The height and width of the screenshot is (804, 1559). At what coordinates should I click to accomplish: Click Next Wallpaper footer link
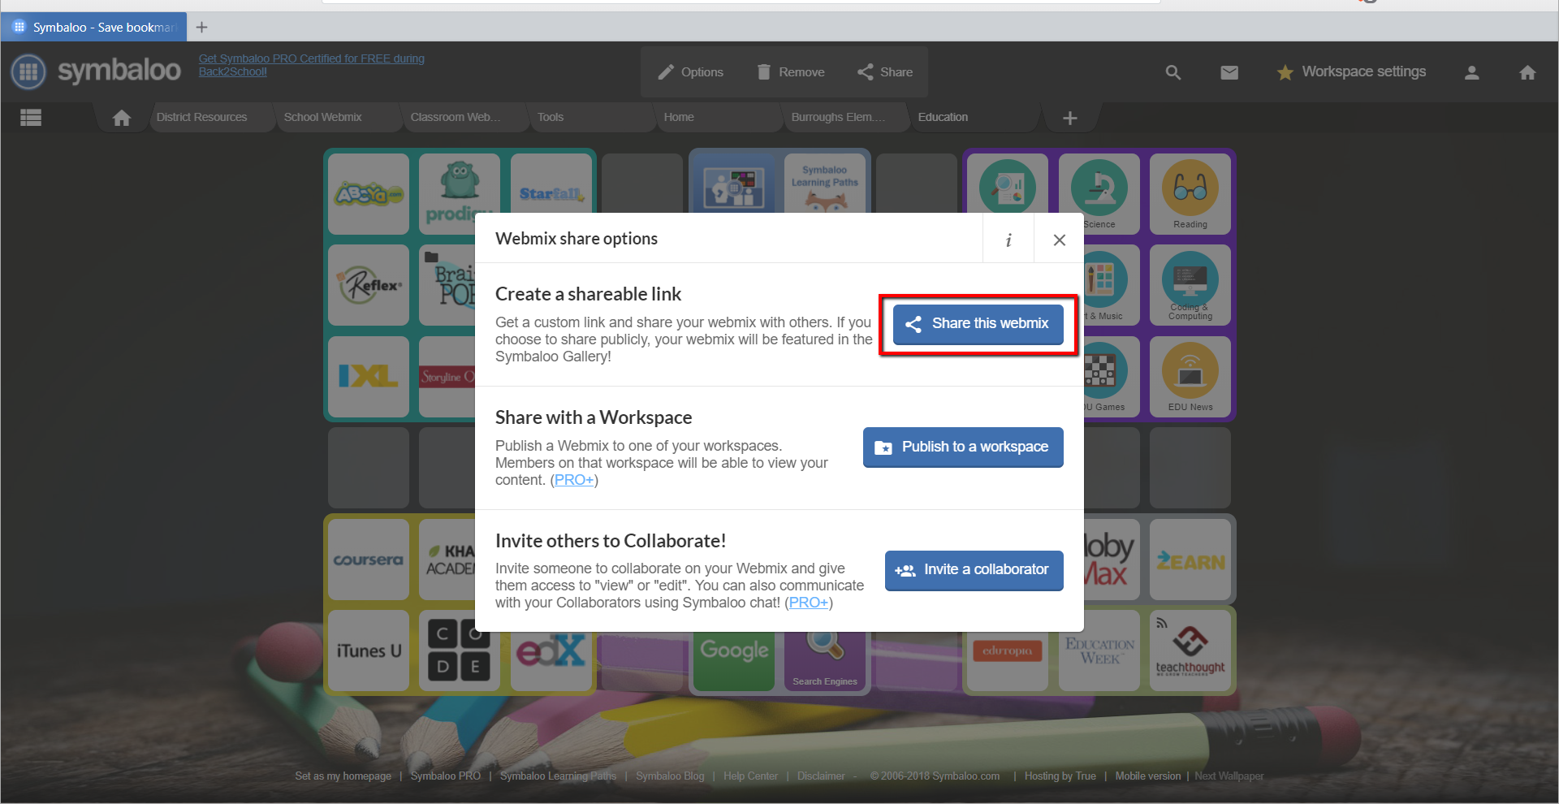pyautogui.click(x=1229, y=776)
